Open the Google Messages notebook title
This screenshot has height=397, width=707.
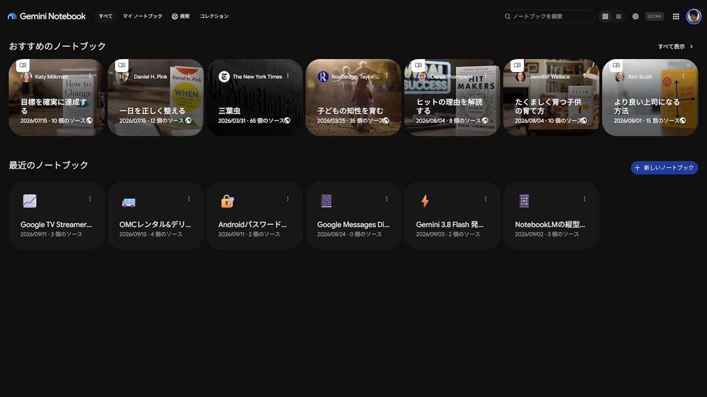[x=353, y=224]
